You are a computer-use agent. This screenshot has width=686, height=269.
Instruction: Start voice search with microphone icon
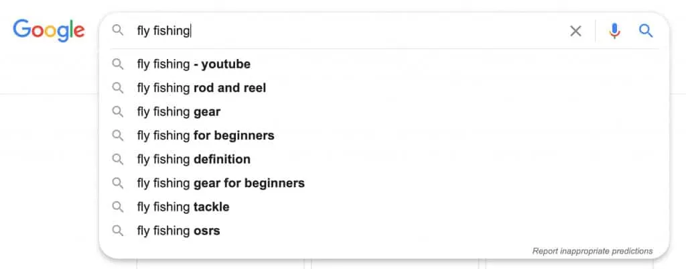pyautogui.click(x=615, y=31)
